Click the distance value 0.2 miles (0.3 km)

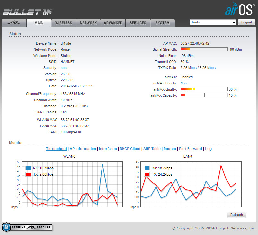coord(74,106)
